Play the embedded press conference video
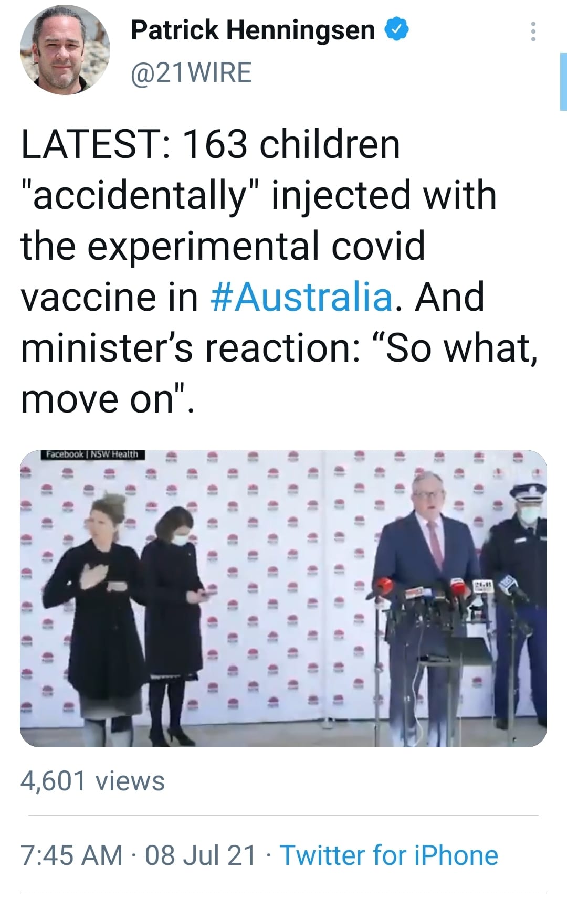 [283, 598]
